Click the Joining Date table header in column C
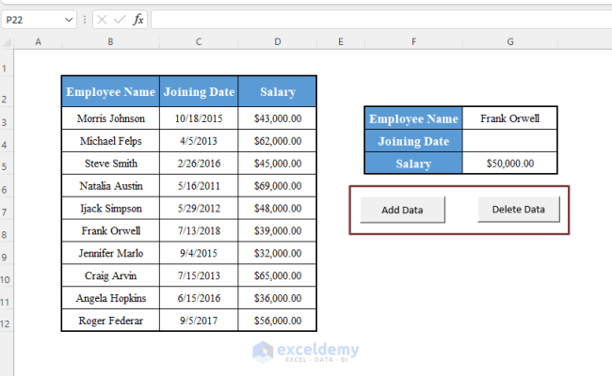The width and height of the screenshot is (612, 376). 199,91
